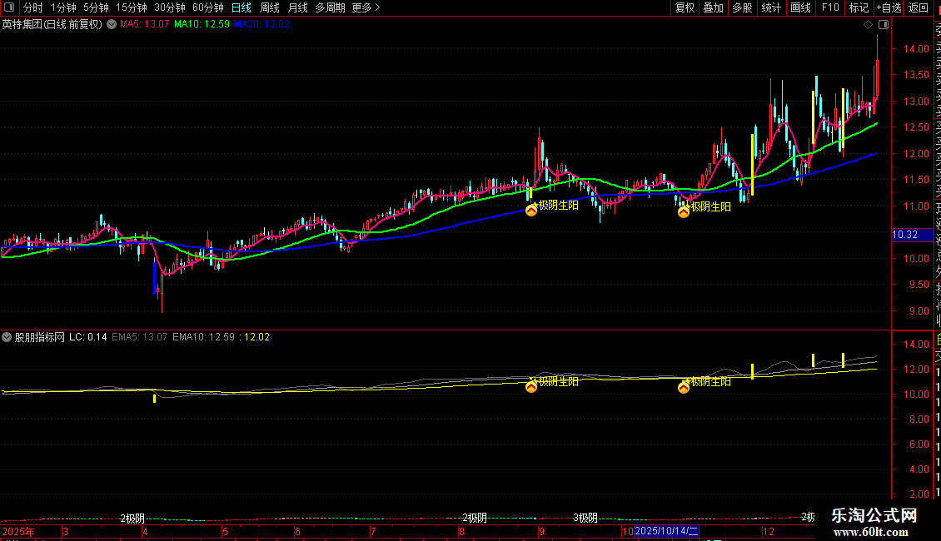
Task: Toggle the circle icon beside 股朋指标网
Action: pos(7,337)
